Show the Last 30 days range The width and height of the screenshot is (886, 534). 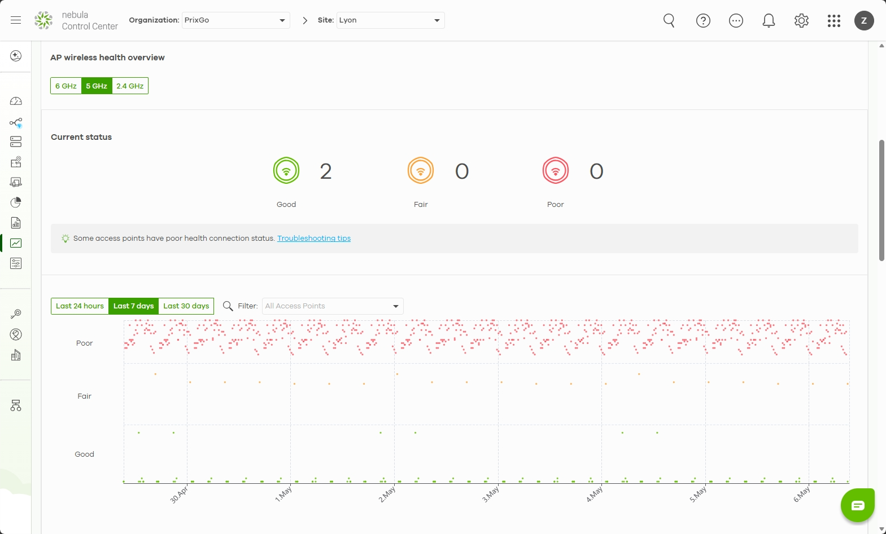(186, 306)
